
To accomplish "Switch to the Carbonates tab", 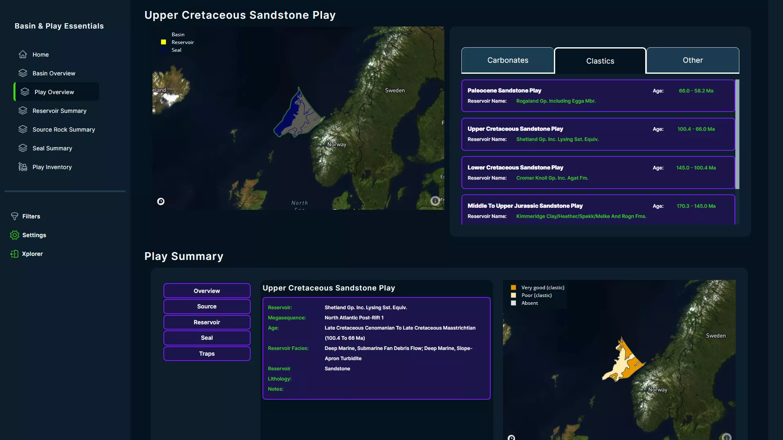I will click(507, 60).
